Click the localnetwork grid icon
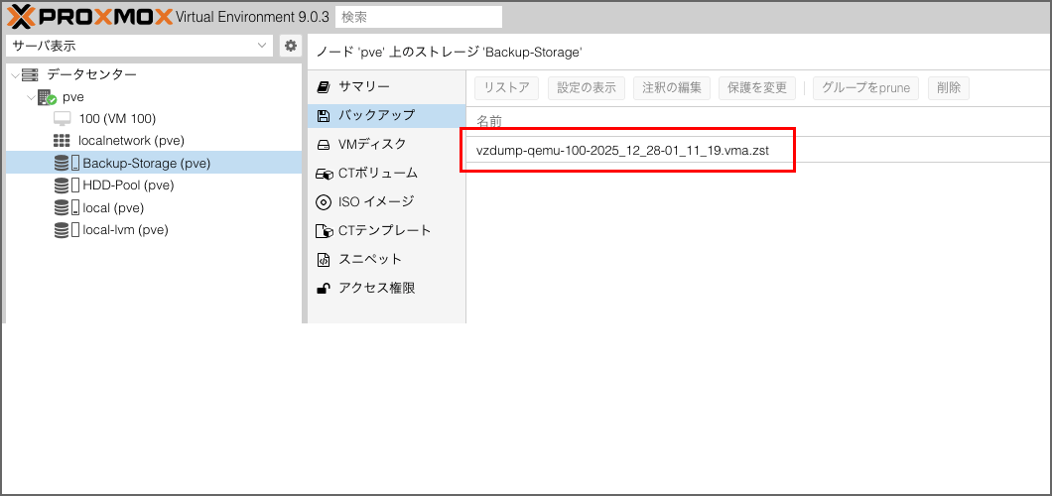The height and width of the screenshot is (496, 1052). click(63, 141)
